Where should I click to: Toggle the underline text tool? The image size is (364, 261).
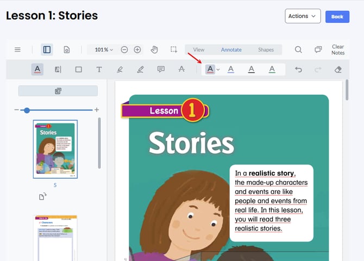coord(37,70)
